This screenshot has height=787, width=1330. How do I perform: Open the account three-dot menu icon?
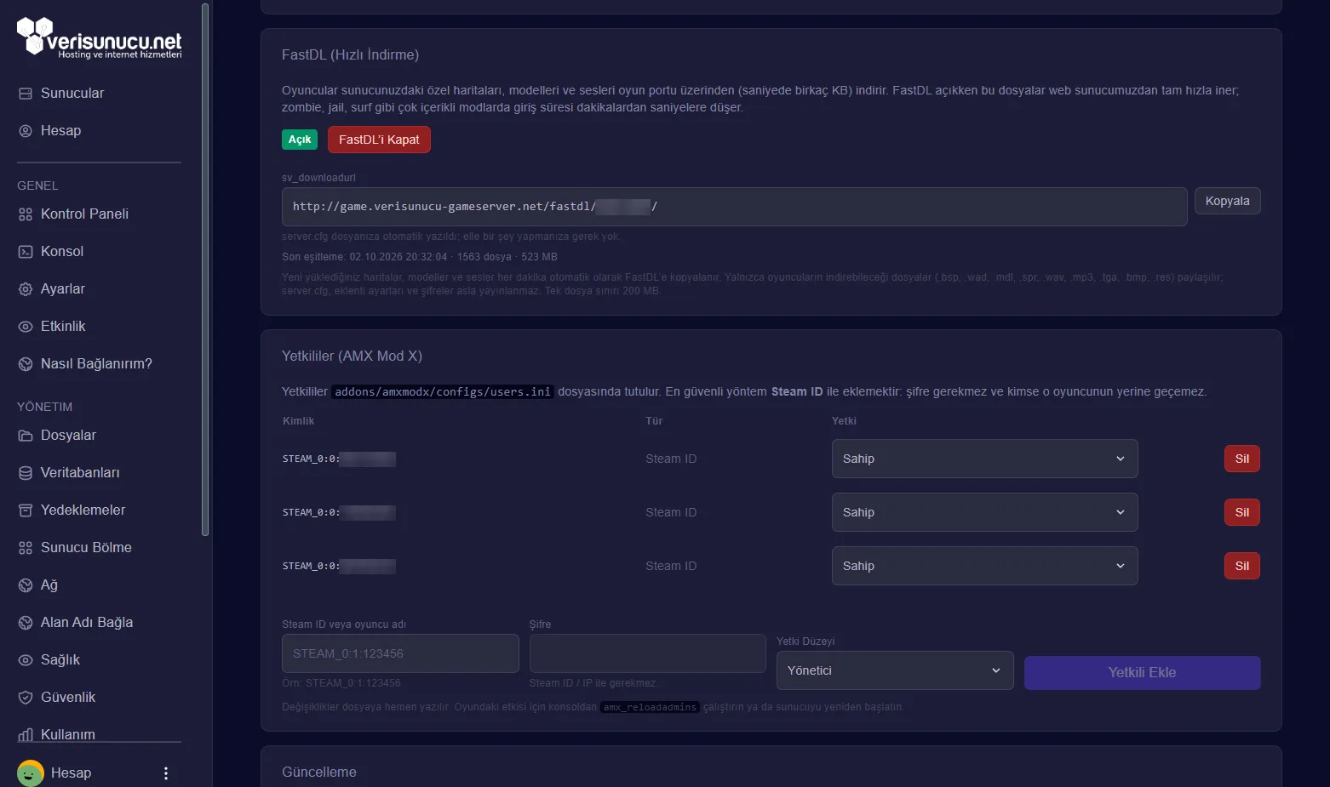click(166, 773)
